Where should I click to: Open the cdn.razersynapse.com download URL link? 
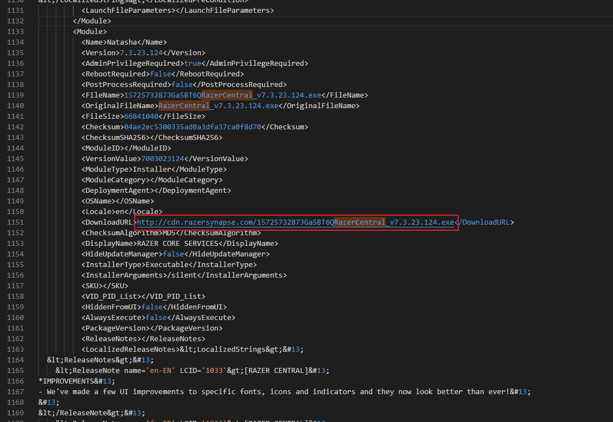(x=295, y=222)
